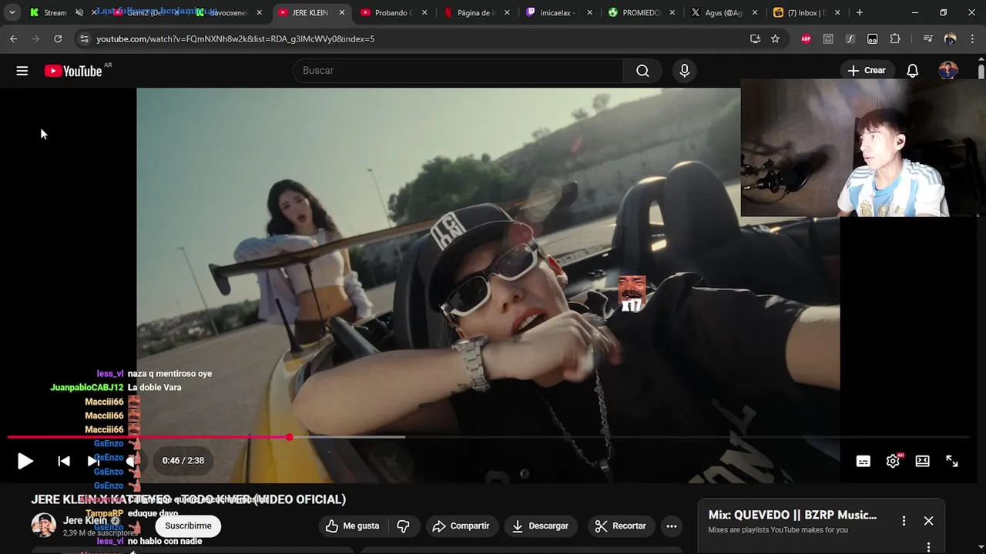Expand the tab search dropdown arrow

pyautogui.click(x=12, y=12)
